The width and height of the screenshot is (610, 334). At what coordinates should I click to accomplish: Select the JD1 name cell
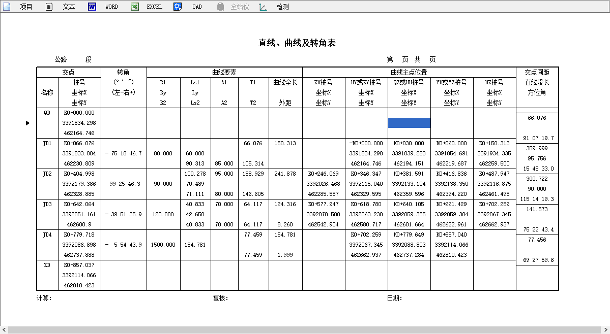click(x=47, y=144)
